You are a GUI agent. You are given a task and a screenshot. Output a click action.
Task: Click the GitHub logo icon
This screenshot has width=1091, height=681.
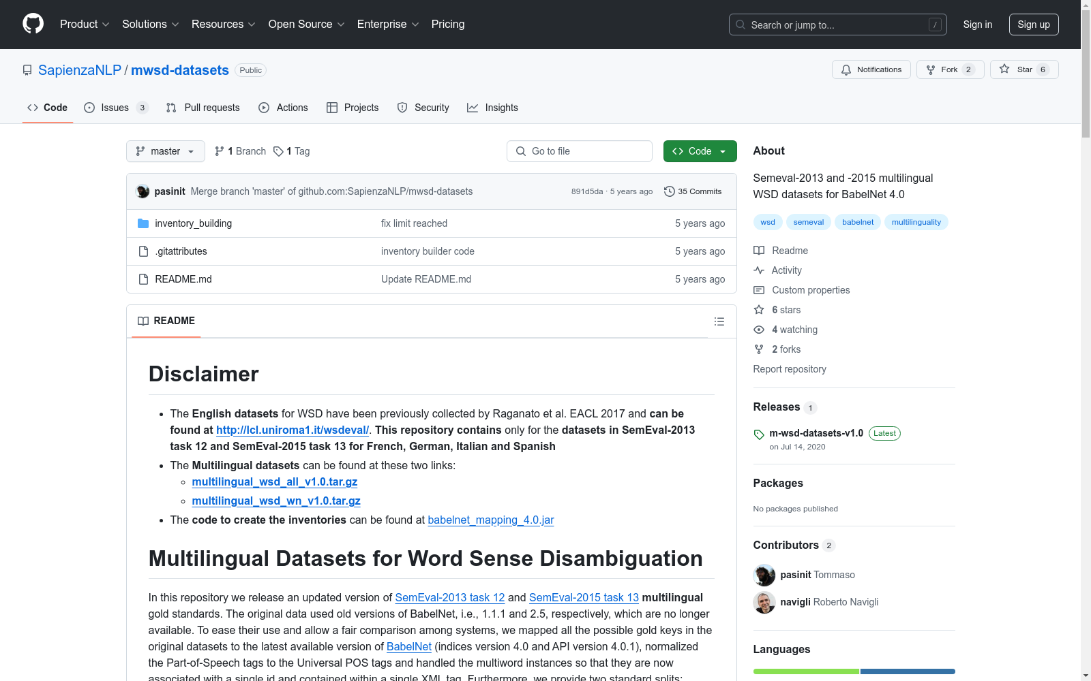tap(33, 24)
